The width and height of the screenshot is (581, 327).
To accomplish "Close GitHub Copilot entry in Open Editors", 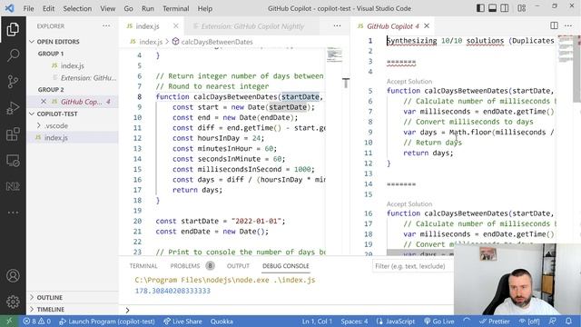I will (x=44, y=102).
